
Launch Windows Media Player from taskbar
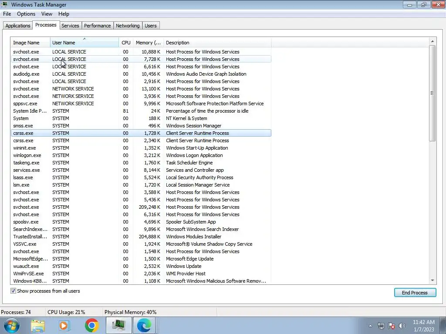[x=64, y=326]
